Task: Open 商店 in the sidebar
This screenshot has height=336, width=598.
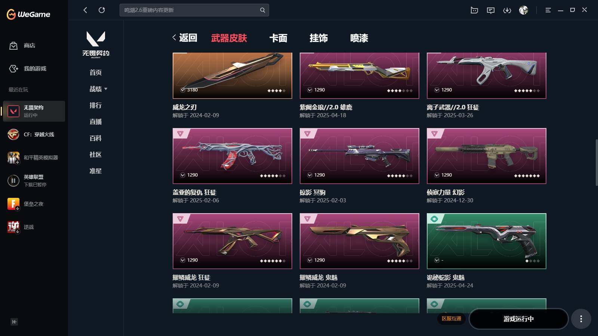Action: tap(22, 46)
